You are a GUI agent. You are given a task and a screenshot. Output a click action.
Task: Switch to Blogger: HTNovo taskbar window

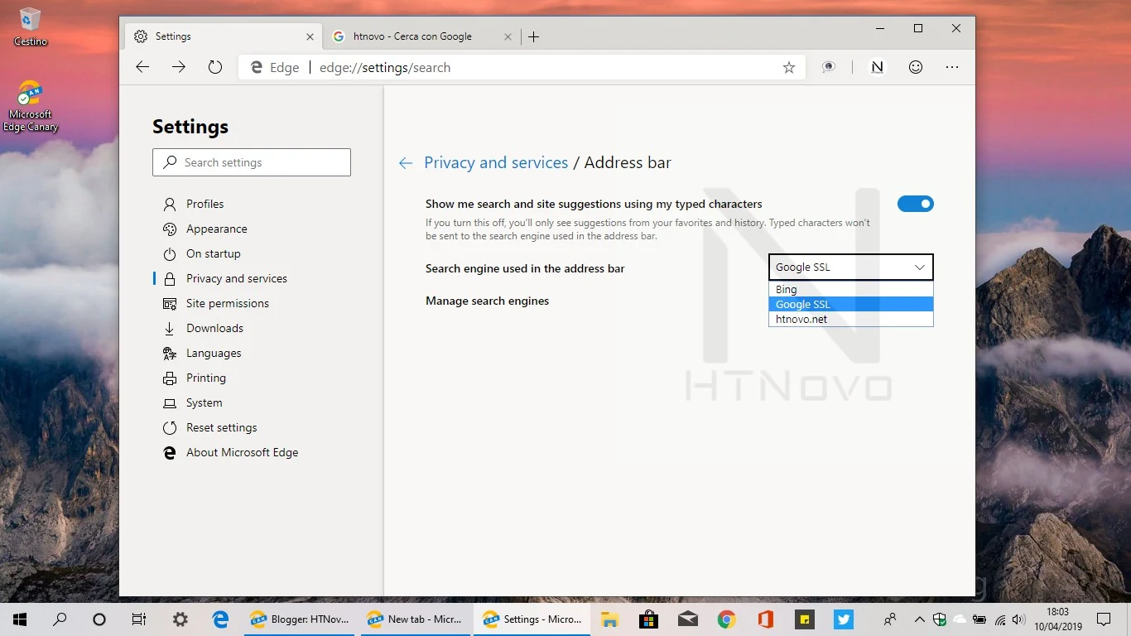301,619
